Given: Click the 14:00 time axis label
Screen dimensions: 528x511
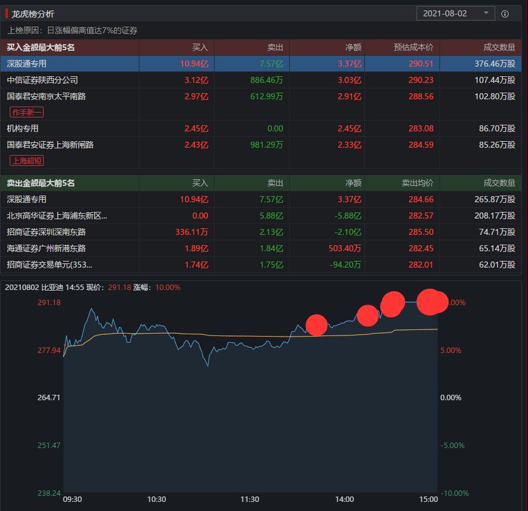Looking at the screenshot, I should 344,499.
